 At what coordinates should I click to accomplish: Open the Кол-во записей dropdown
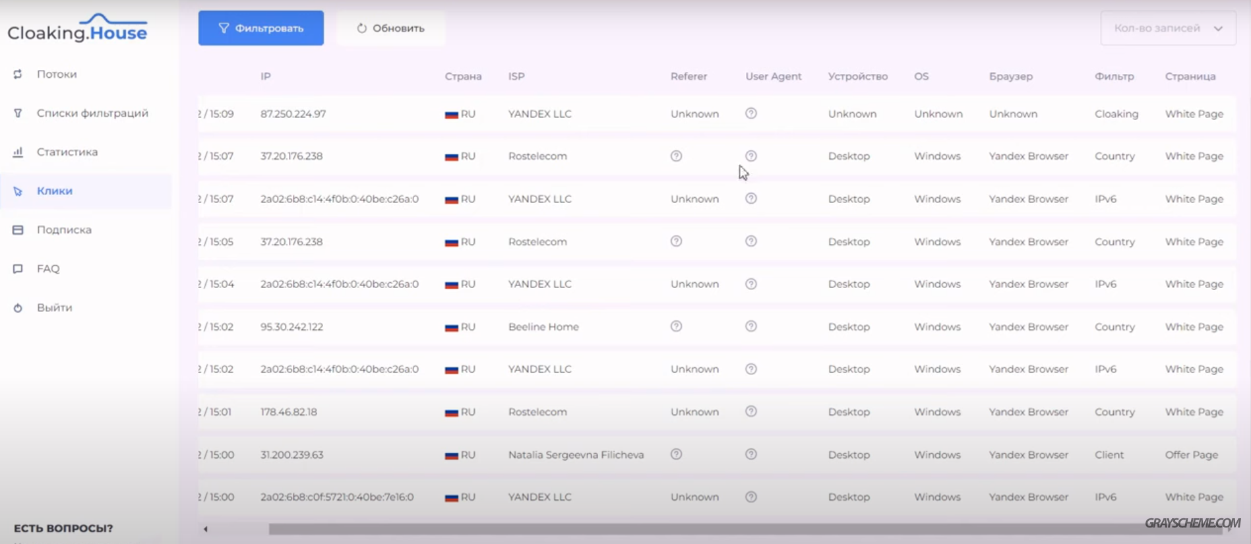click(1168, 28)
